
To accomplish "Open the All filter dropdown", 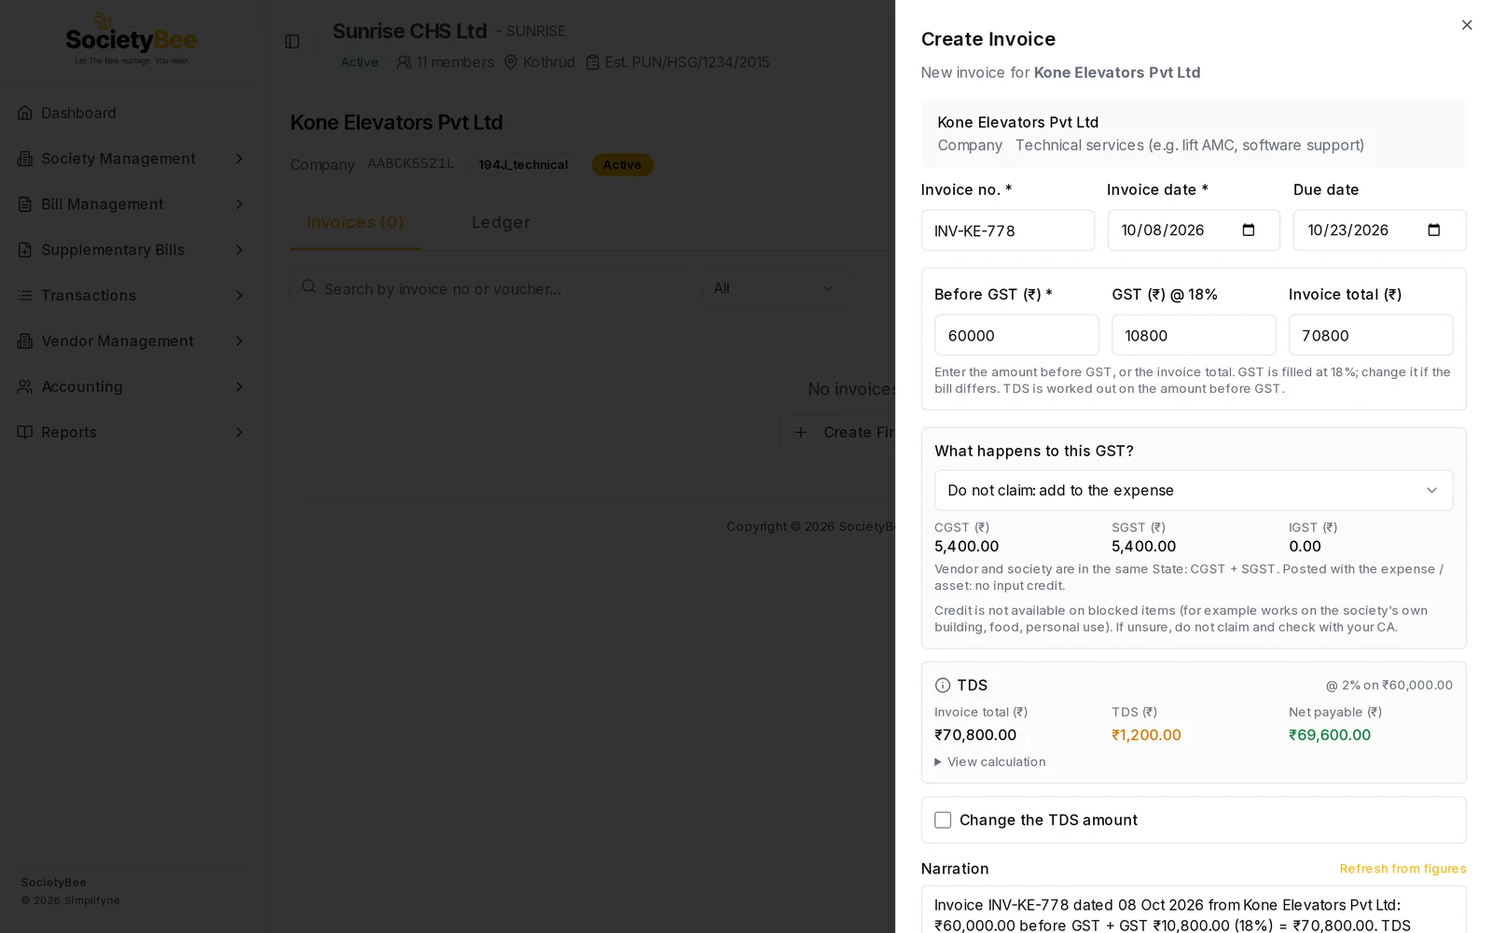I will 774,288.
